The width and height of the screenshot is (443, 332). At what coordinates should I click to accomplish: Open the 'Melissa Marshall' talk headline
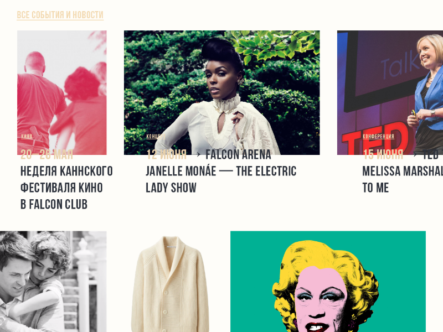[403, 179]
